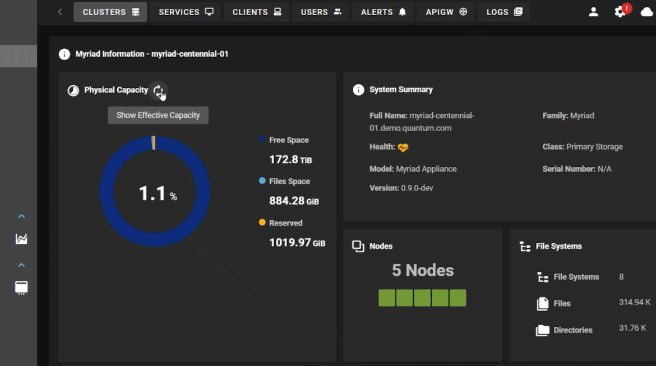
Task: Click the Version 0.9.0-dev text
Action: pyautogui.click(x=401, y=188)
